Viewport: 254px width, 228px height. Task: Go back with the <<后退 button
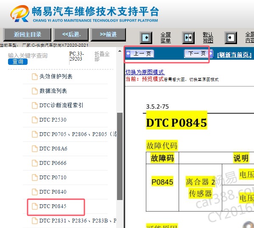click(x=71, y=34)
